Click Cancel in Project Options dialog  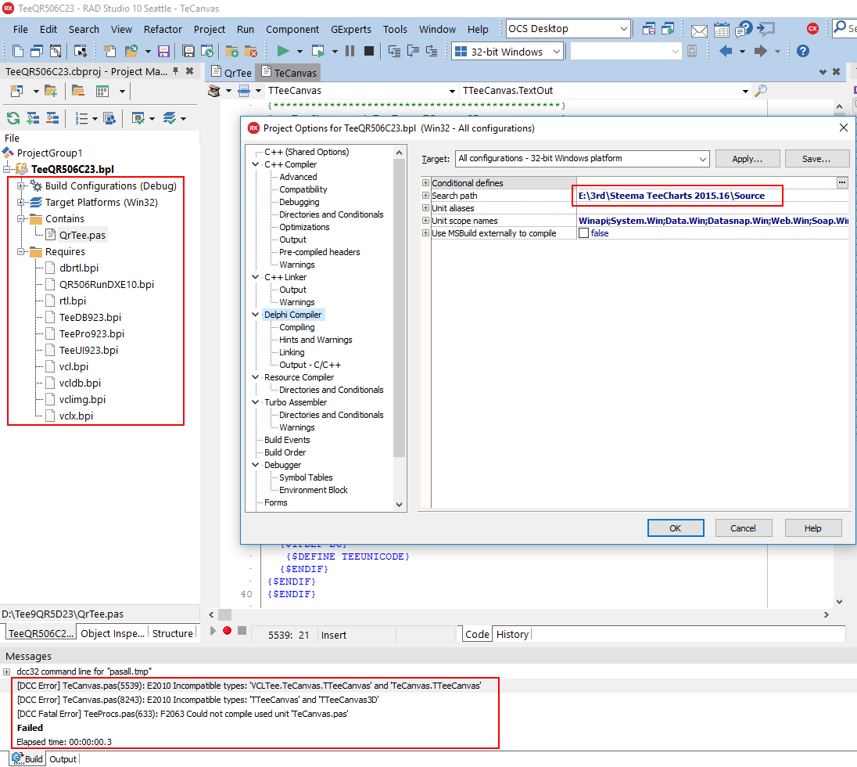point(744,528)
